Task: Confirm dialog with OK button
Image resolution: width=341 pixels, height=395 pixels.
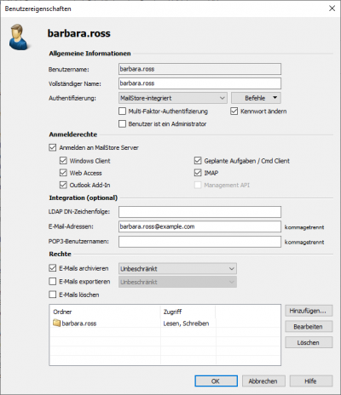Action: click(216, 381)
